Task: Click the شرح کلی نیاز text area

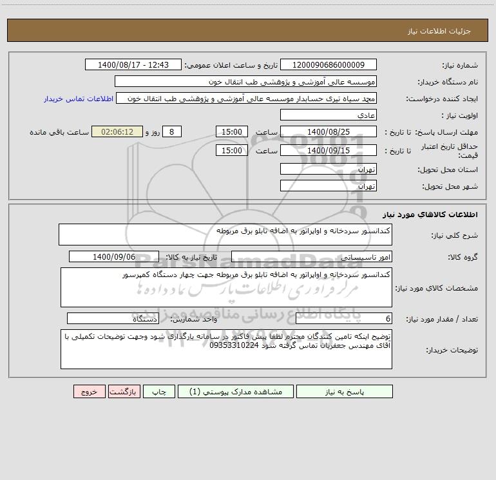Action: [x=225, y=235]
